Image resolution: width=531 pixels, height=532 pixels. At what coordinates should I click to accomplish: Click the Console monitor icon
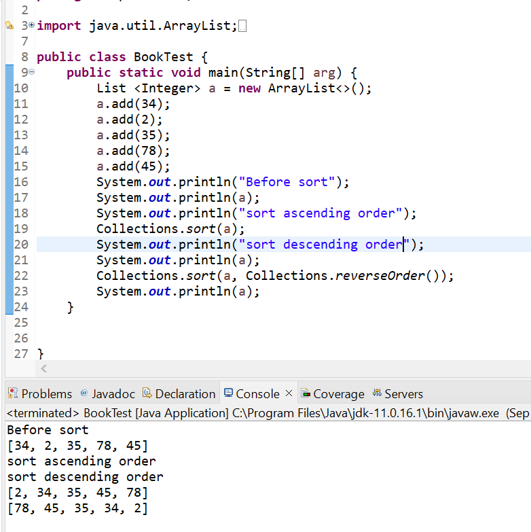point(228,393)
